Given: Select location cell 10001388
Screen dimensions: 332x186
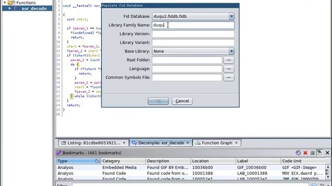Looking at the screenshot, I should tap(213, 174).
